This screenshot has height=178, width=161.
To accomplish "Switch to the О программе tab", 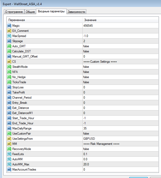I will [14, 12].
